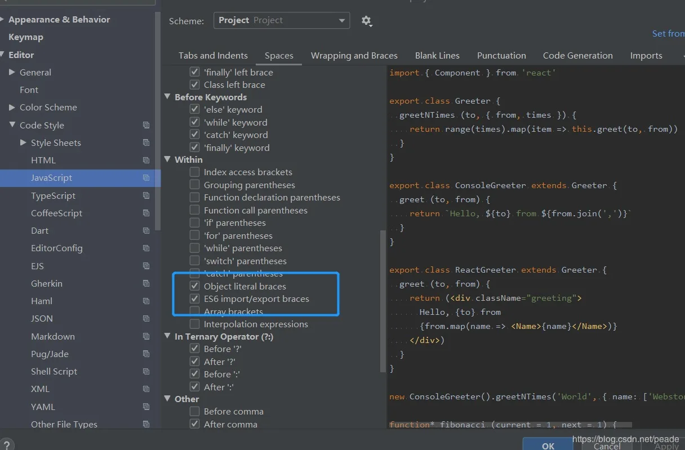The image size is (685, 450).
Task: Click the gear icon beside Scheme dropdown
Action: point(366,21)
